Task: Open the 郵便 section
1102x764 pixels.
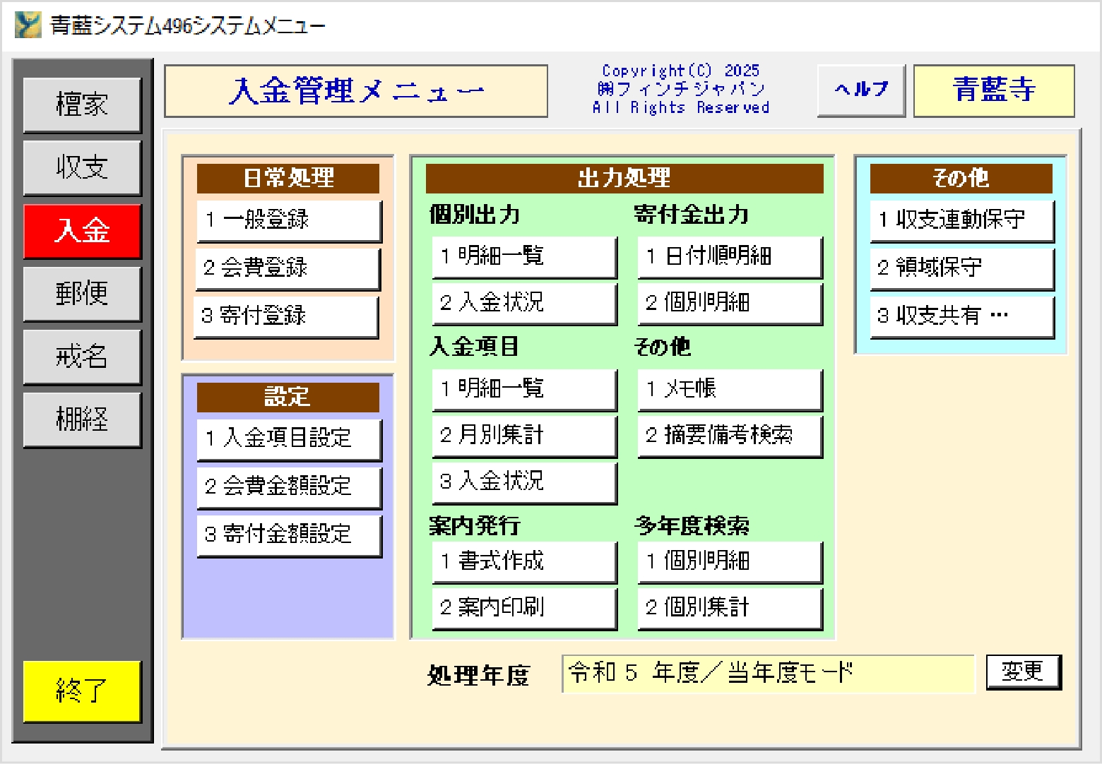Action: click(x=82, y=293)
